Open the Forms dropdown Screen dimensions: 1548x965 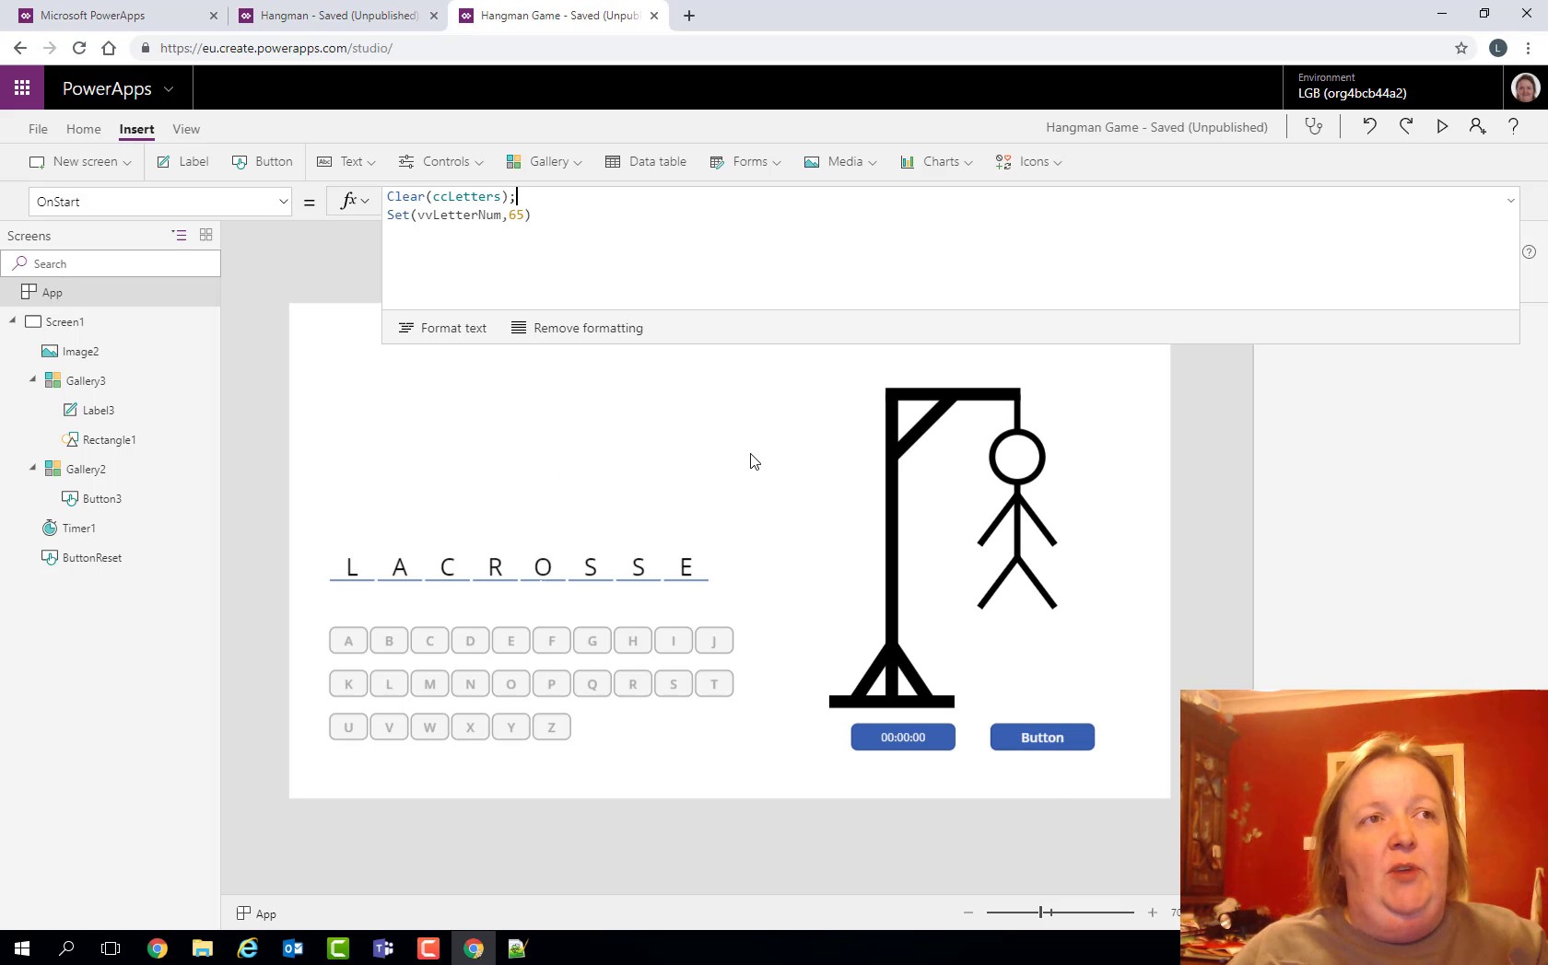[745, 162]
